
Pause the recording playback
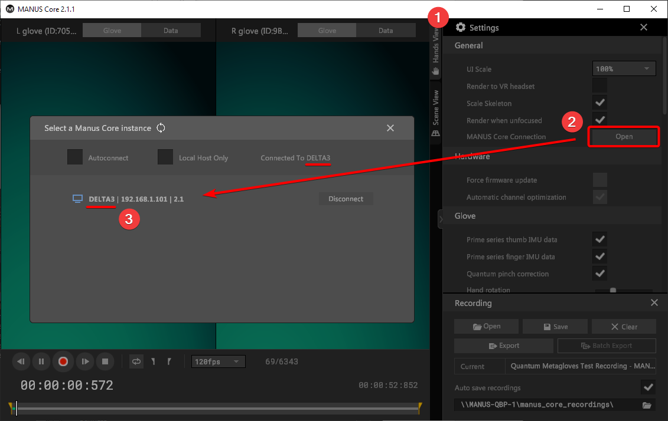coord(41,361)
